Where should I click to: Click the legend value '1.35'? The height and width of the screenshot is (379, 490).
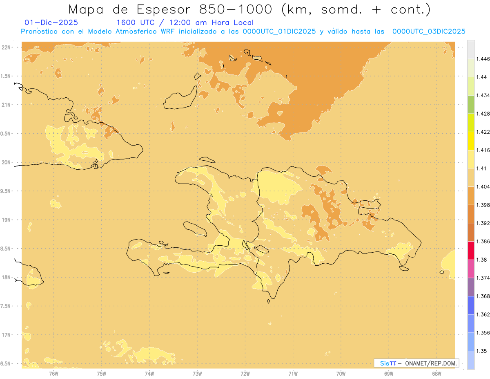coord(482,351)
